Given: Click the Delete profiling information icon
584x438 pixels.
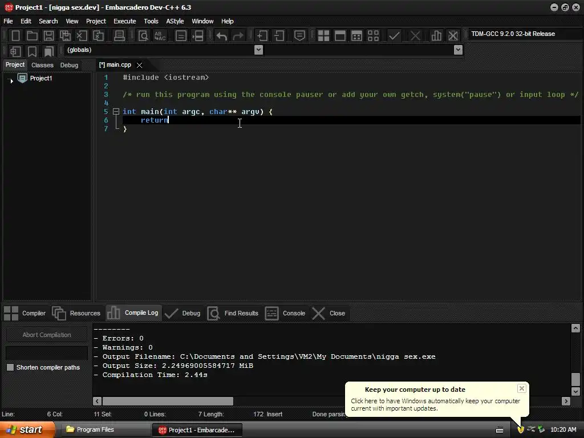Looking at the screenshot, I should click(453, 36).
